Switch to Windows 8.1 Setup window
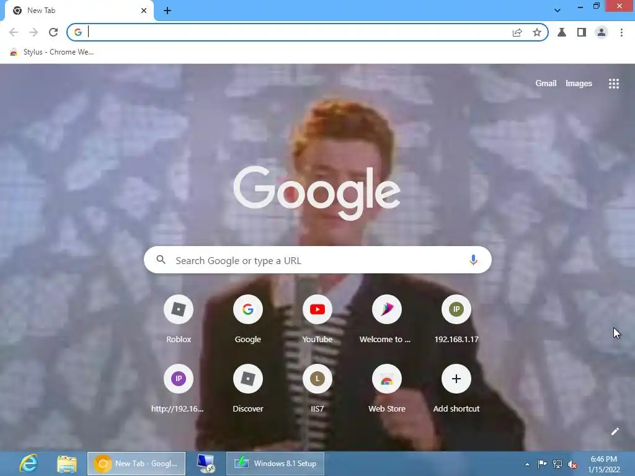 pyautogui.click(x=275, y=464)
